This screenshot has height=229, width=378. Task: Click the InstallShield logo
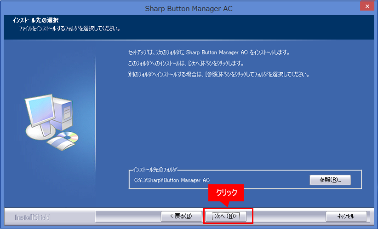(32, 217)
